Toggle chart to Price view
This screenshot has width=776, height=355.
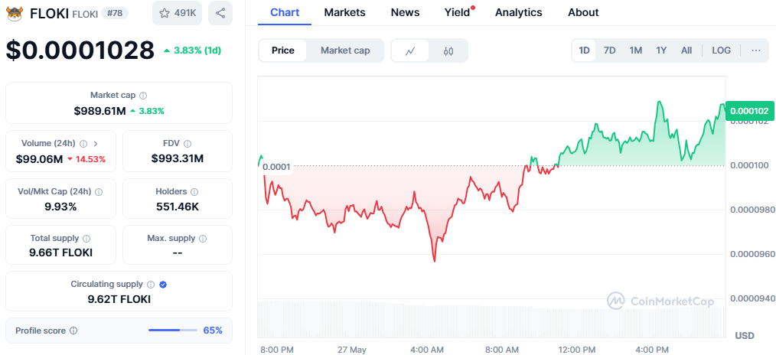click(x=282, y=50)
